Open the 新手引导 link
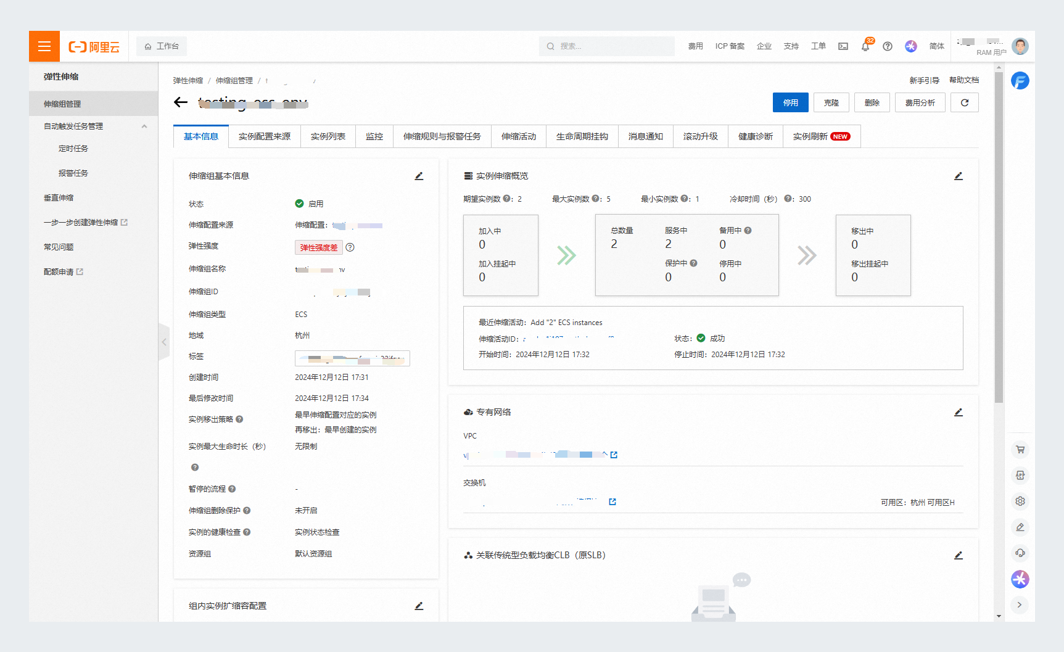 [924, 80]
